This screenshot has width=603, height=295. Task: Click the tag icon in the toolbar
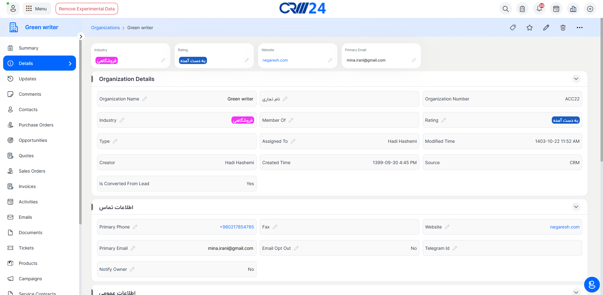pos(513,28)
